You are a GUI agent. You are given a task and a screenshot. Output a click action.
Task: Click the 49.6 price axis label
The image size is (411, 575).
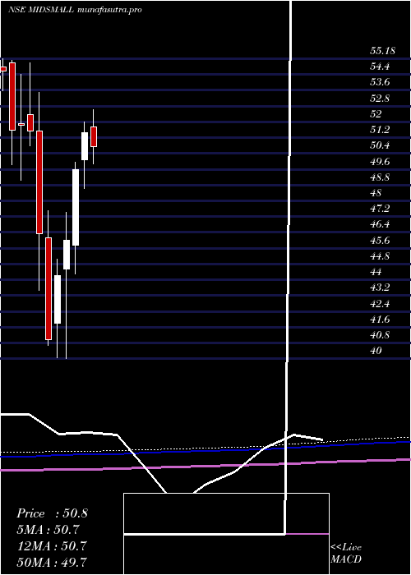click(380, 162)
